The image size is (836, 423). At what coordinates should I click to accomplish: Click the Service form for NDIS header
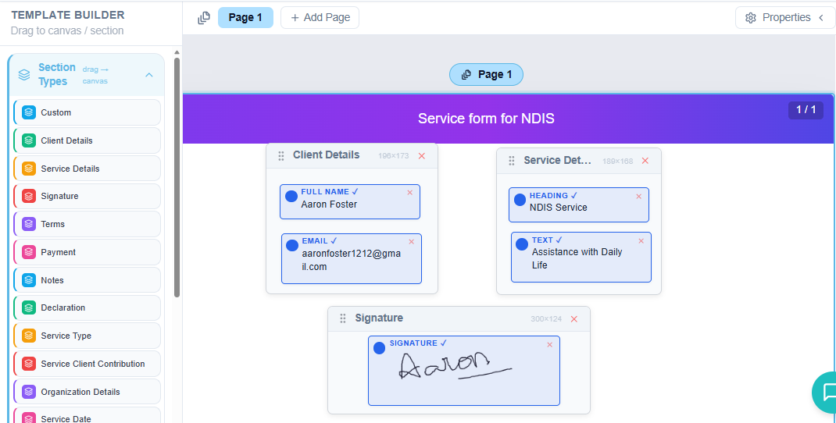486,119
